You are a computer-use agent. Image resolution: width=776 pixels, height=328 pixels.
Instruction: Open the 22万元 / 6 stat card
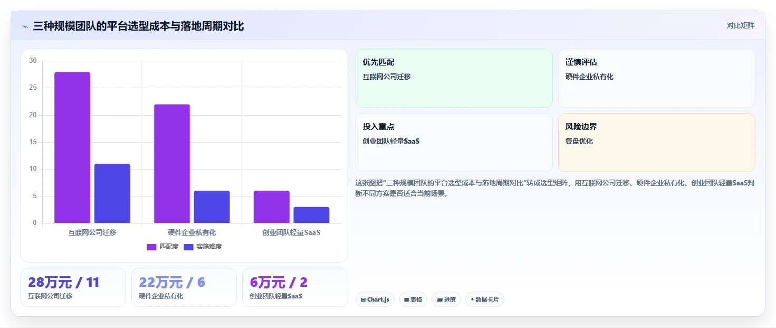[184, 287]
